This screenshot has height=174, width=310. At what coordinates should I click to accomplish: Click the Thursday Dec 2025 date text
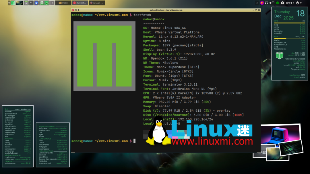click(x=284, y=15)
